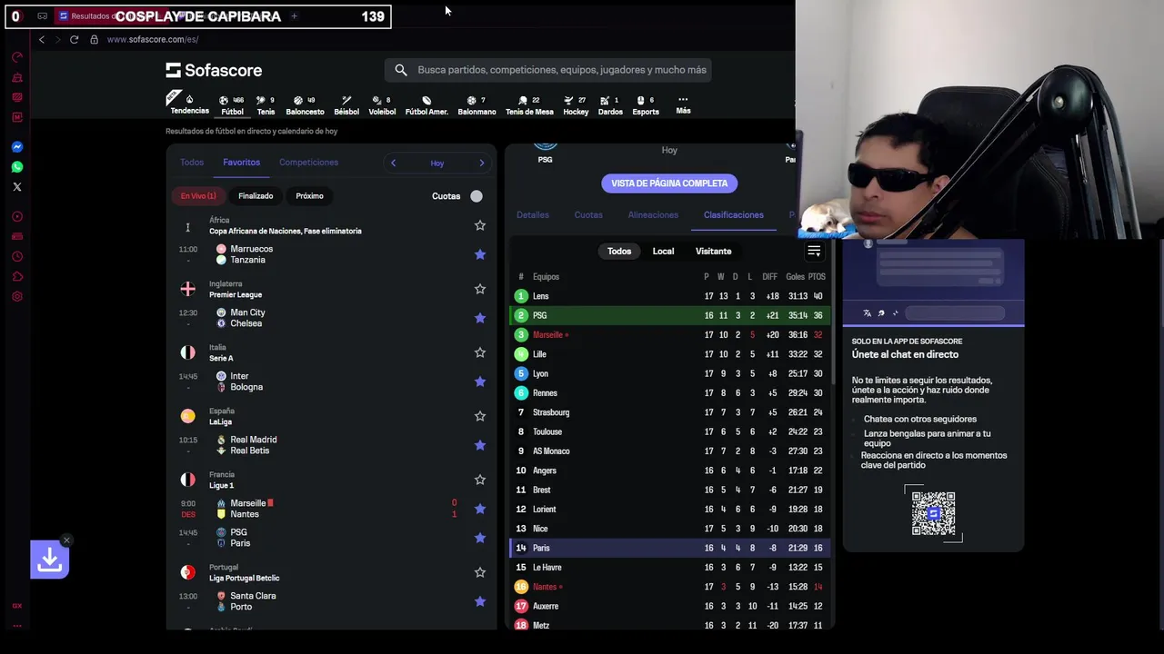Open WhatsApp in the browser sidebar
Screen dimensions: 1164x654
tap(16, 167)
